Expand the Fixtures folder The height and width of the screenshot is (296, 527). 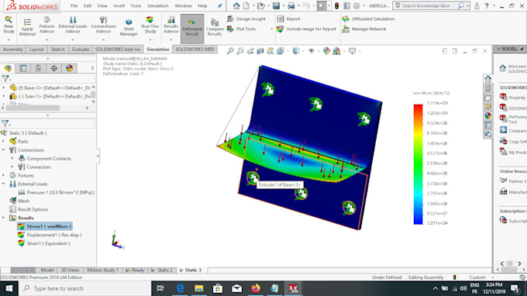click(4, 175)
